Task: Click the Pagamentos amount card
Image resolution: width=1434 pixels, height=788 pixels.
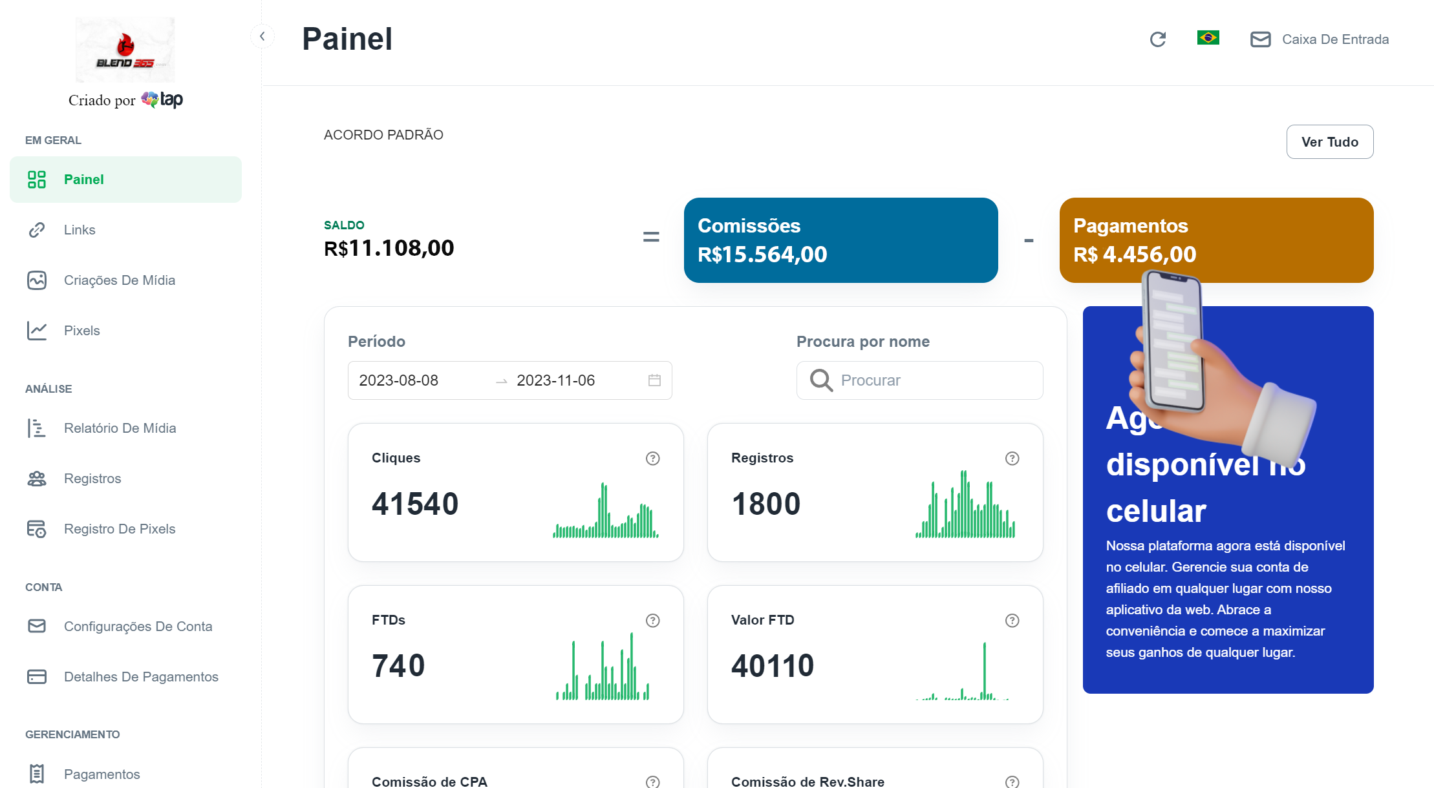Action: point(1217,240)
